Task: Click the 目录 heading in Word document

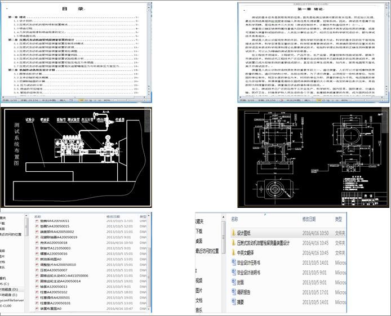Action: [73, 8]
